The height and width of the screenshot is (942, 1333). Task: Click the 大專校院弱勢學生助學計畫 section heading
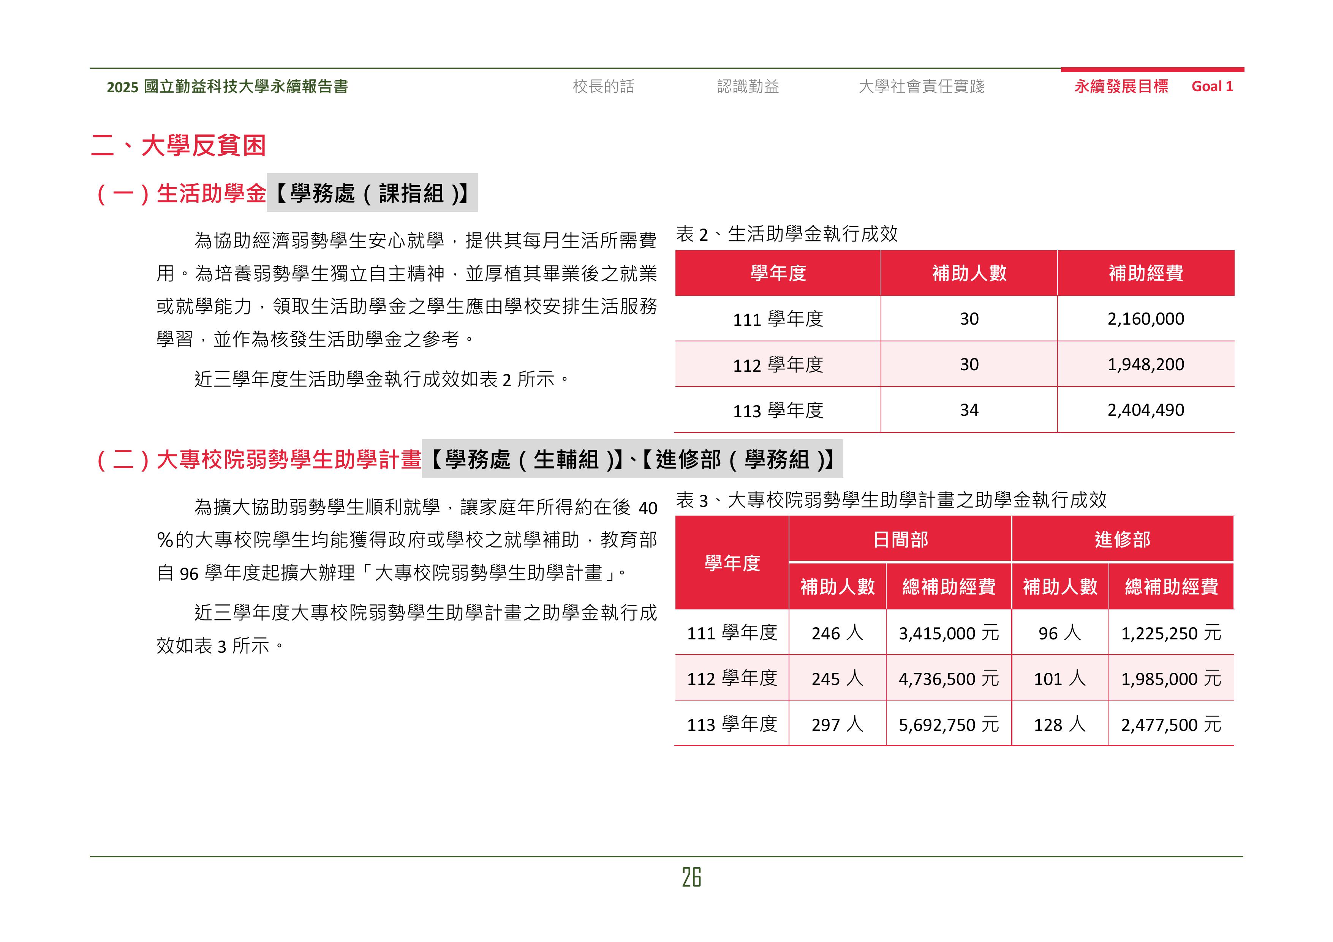289,459
